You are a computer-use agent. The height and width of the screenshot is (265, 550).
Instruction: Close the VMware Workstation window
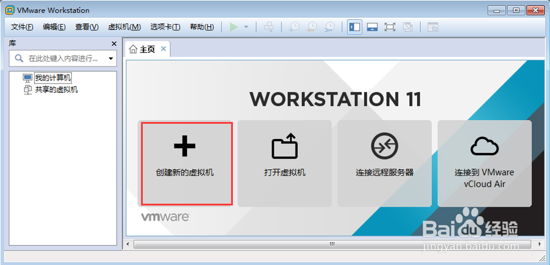pos(535,10)
